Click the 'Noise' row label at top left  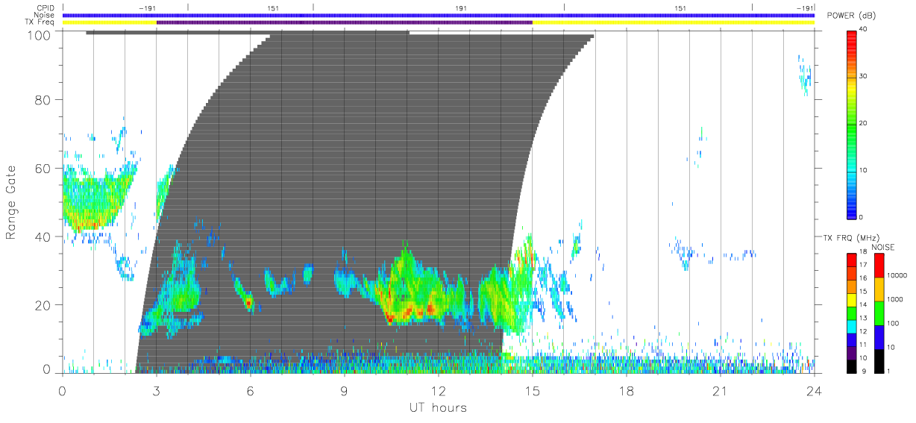click(x=44, y=15)
